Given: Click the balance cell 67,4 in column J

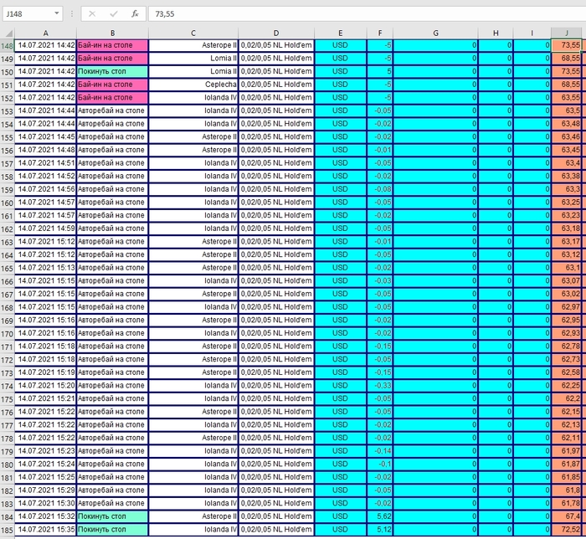Looking at the screenshot, I should tap(566, 516).
